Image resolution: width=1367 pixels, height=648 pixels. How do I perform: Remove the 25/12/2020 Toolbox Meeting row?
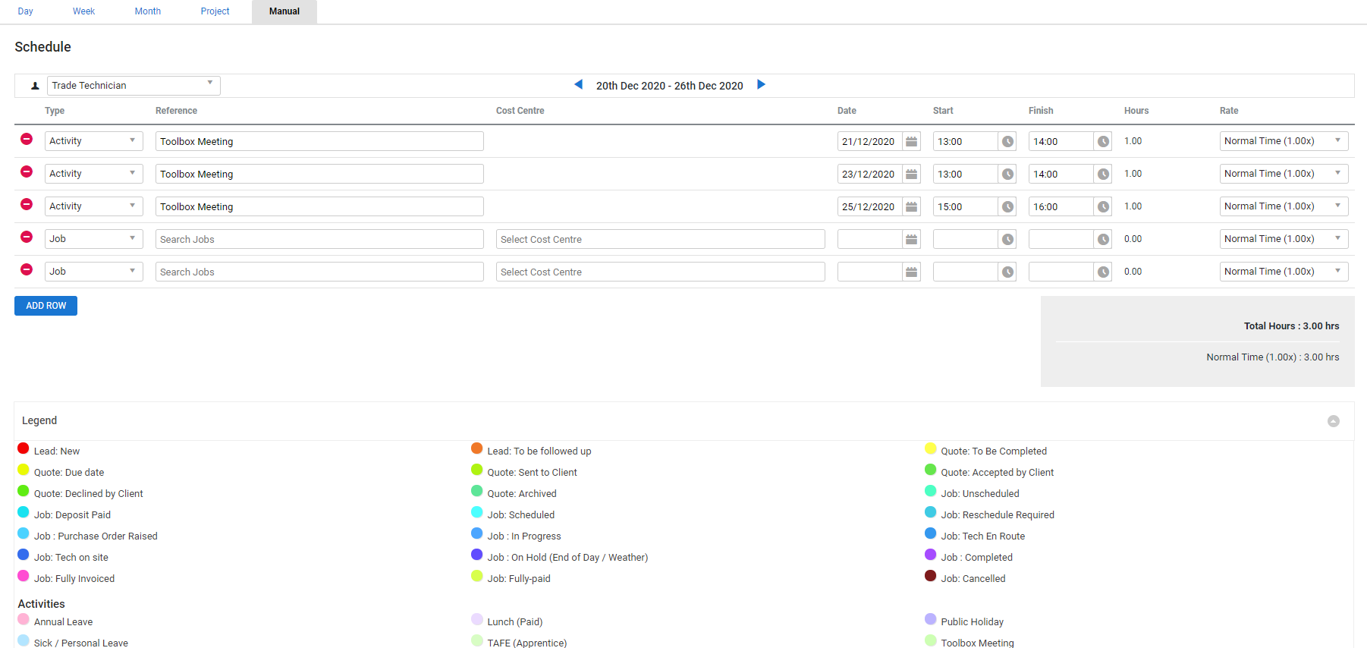pos(27,204)
